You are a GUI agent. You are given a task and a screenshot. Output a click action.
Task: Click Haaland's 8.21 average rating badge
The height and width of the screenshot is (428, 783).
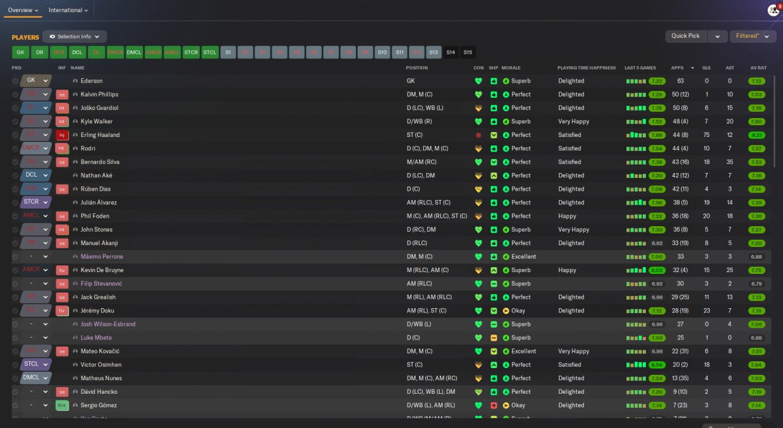pyautogui.click(x=757, y=135)
